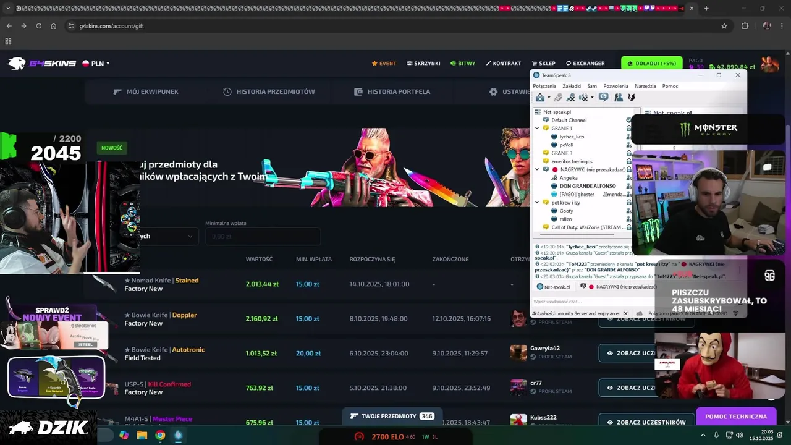Collapse the NAGRYWKI channel expander
The image size is (791, 445).
(537, 169)
